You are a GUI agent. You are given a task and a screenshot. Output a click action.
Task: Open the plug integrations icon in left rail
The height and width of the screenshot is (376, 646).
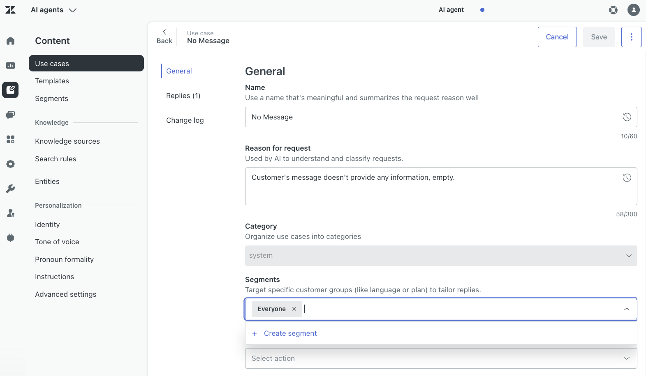pos(11,238)
